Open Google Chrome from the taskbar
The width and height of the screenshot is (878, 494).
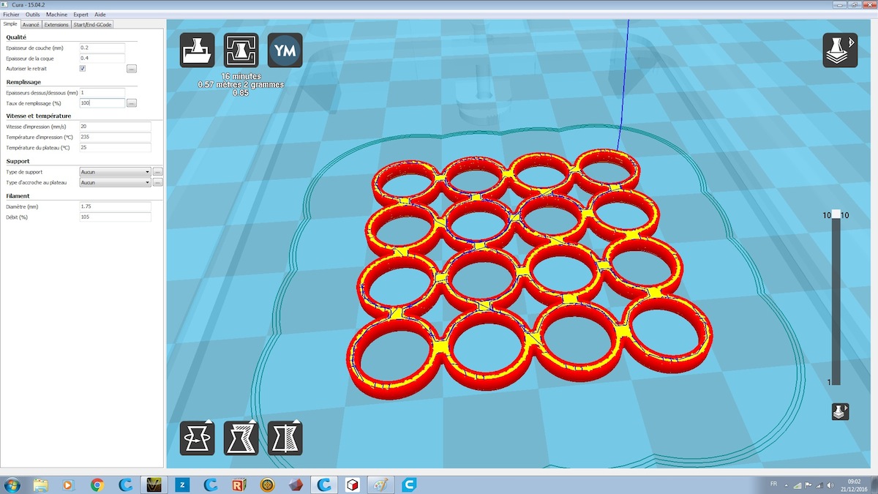(x=97, y=484)
